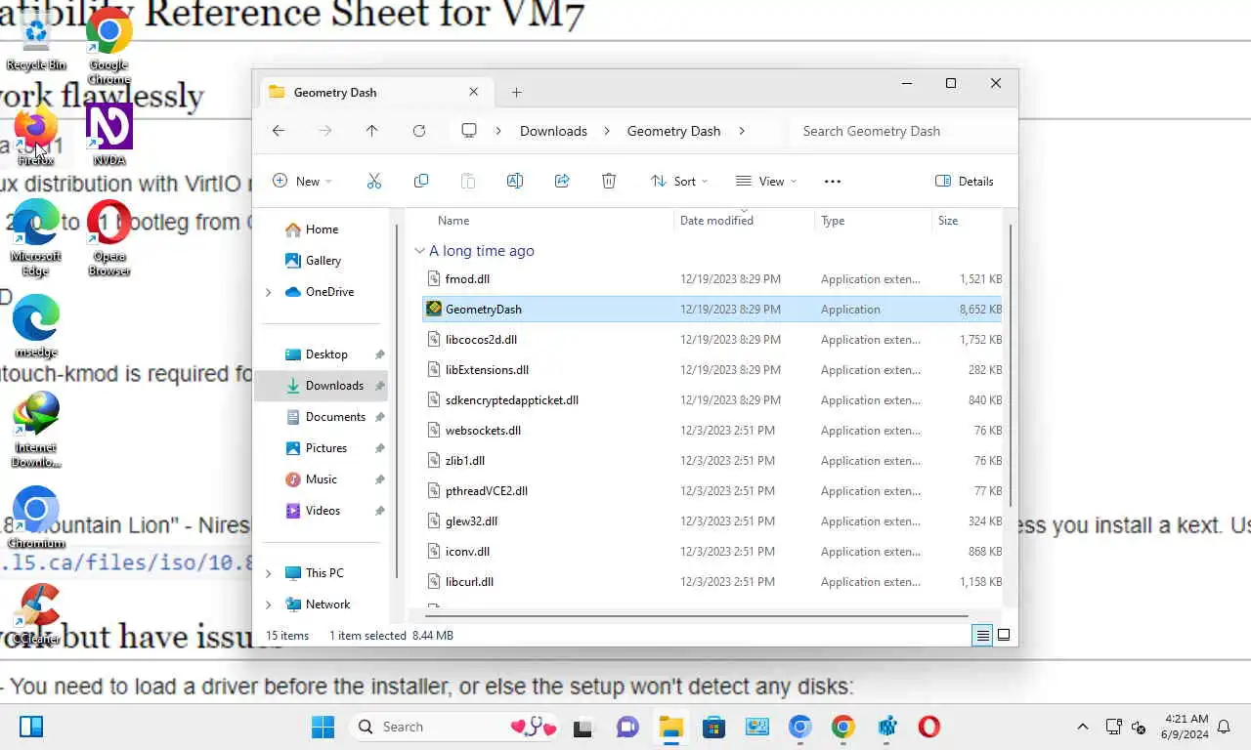Refresh the Geometry Dash folder view
1251x750 pixels.
419,131
